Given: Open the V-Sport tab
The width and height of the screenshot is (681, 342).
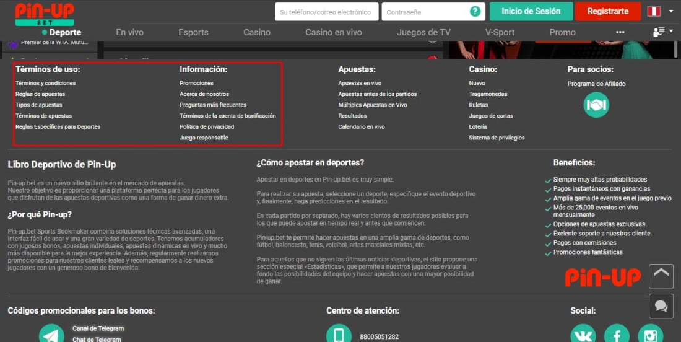Looking at the screenshot, I should (x=500, y=32).
